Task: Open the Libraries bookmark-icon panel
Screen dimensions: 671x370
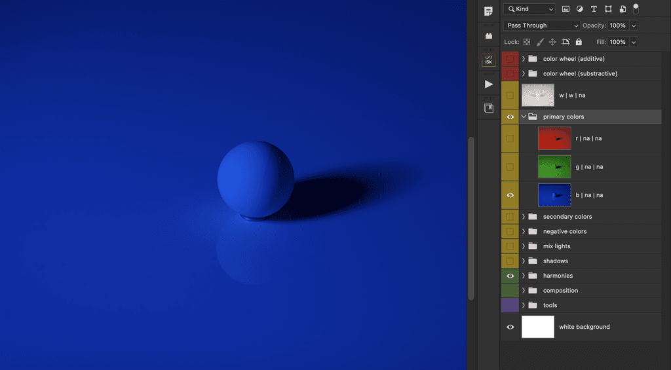Action: click(x=488, y=108)
